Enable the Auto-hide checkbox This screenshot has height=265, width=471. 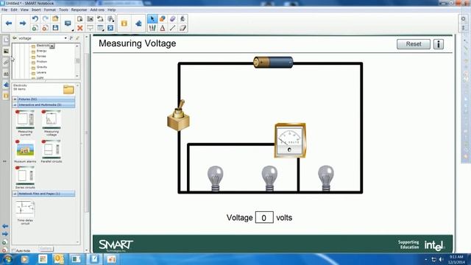click(x=13, y=250)
